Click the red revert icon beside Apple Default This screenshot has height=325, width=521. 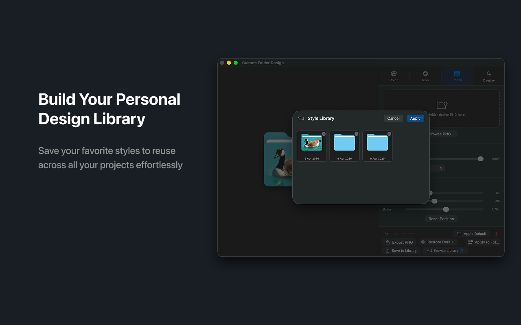pyautogui.click(x=496, y=234)
